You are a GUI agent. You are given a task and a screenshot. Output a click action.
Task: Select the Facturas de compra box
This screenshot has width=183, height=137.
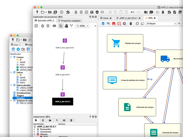pyautogui.click(x=163, y=130)
